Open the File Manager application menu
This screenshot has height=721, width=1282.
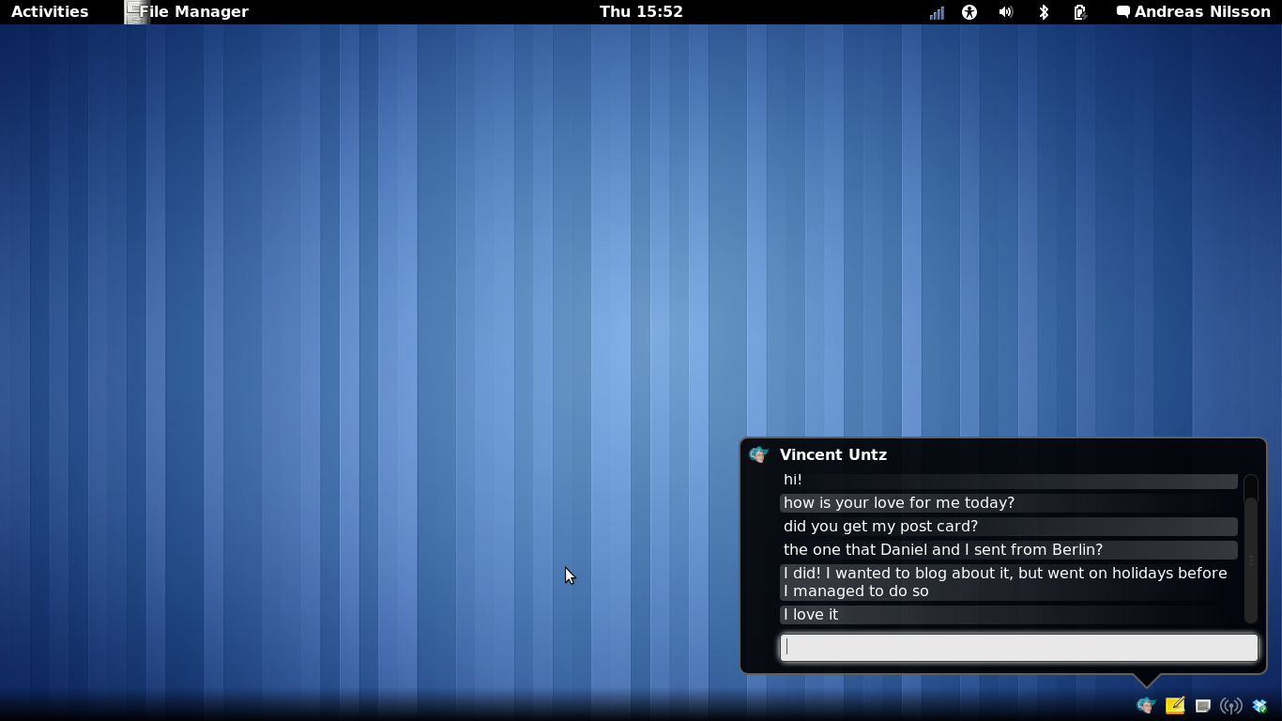[186, 11]
